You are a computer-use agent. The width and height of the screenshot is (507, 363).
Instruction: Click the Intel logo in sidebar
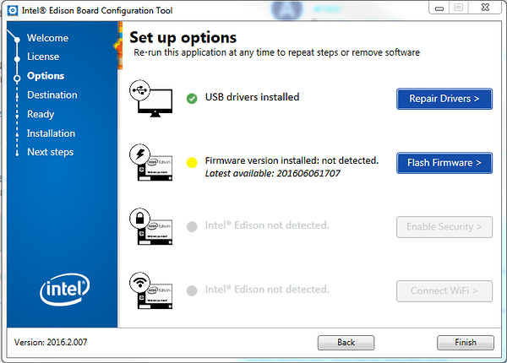click(65, 290)
